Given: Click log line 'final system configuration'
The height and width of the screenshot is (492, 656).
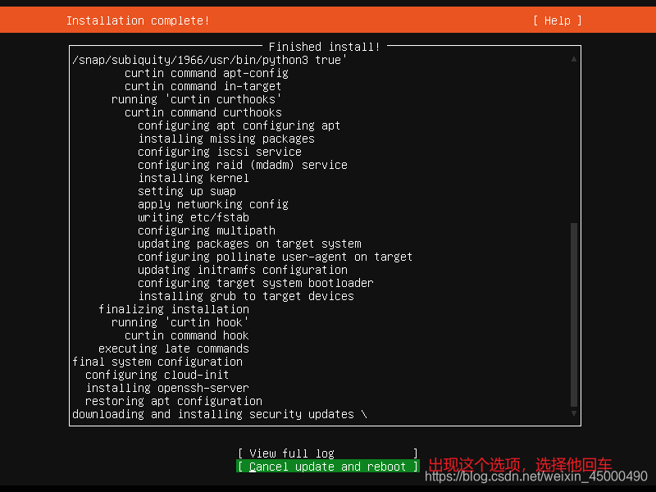Looking at the screenshot, I should (157, 362).
